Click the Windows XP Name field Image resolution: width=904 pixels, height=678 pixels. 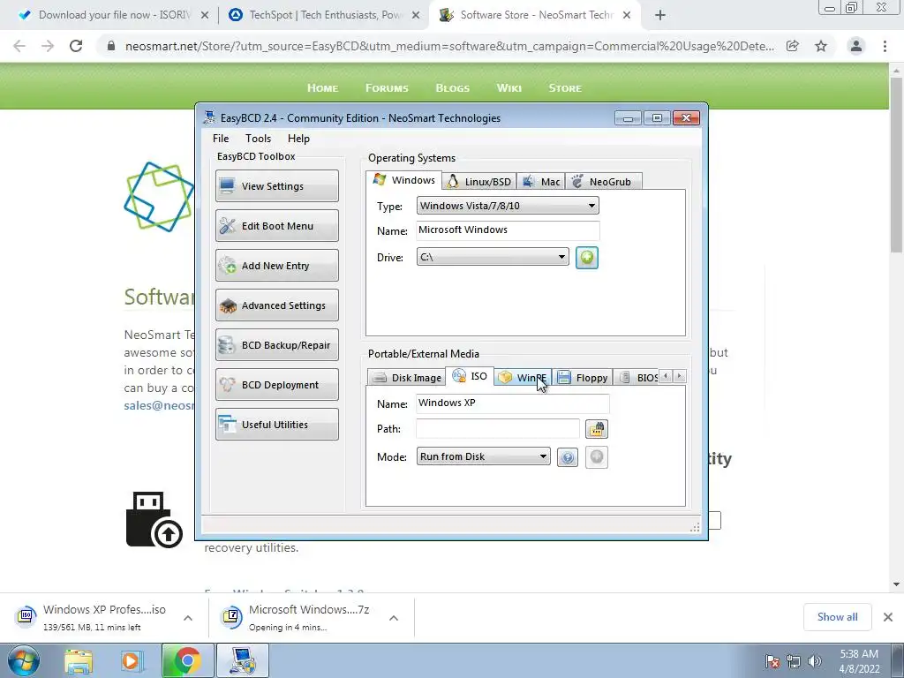tap(513, 403)
